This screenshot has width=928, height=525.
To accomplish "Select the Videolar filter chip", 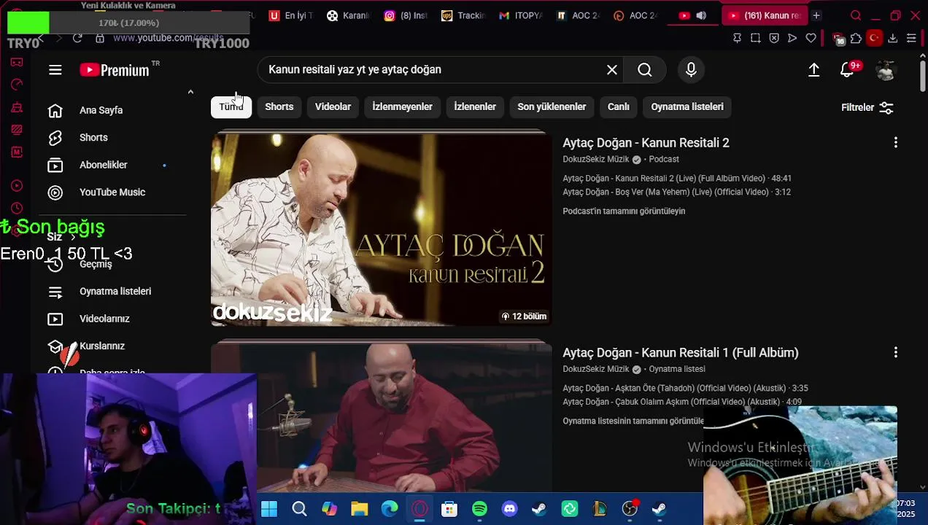I will (333, 107).
